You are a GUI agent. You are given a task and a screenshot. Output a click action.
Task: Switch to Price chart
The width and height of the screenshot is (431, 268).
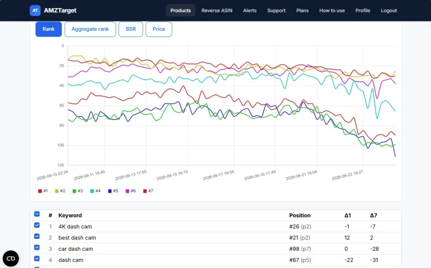[x=159, y=29]
